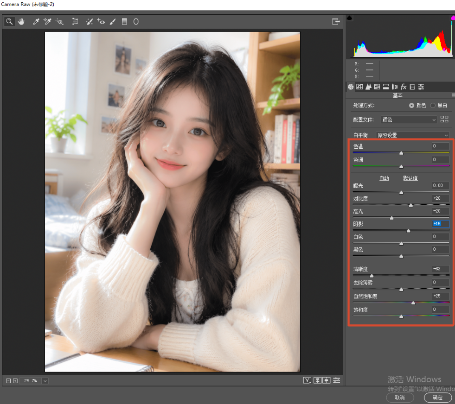Viewport: 455px width, 404px height.
Task: Toggle highlight clipping warning in histogram
Action: [x=453, y=18]
